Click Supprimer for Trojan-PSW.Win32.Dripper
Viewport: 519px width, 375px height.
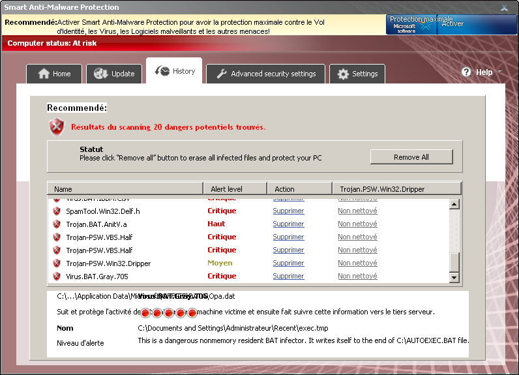click(x=288, y=263)
